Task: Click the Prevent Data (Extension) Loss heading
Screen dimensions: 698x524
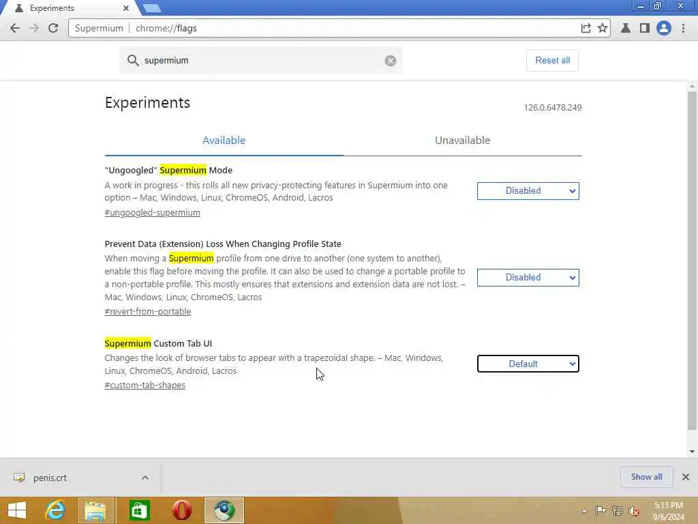Action: [x=223, y=244]
